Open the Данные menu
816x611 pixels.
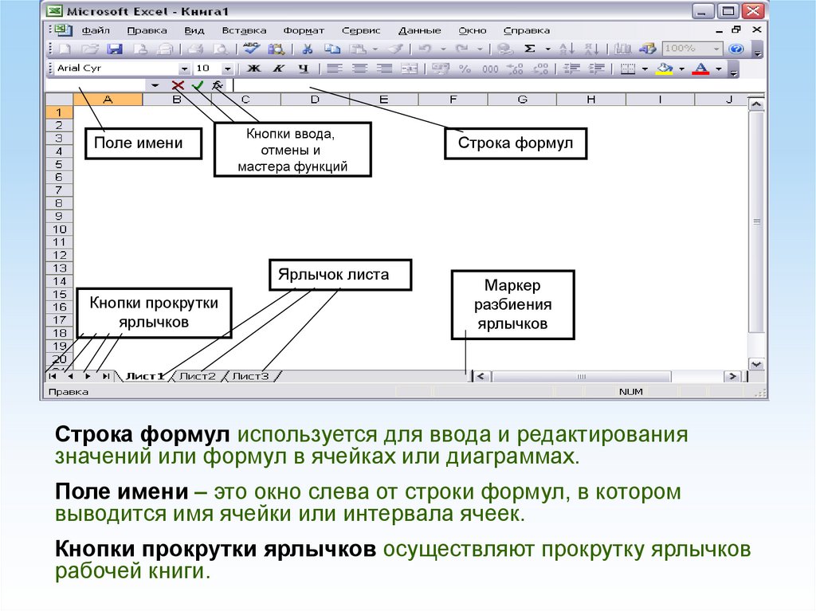click(419, 31)
